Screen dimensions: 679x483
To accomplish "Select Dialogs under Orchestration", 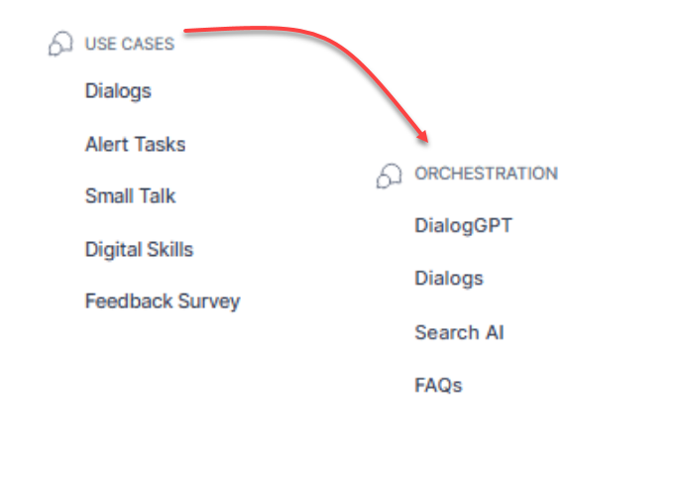I will click(x=448, y=278).
